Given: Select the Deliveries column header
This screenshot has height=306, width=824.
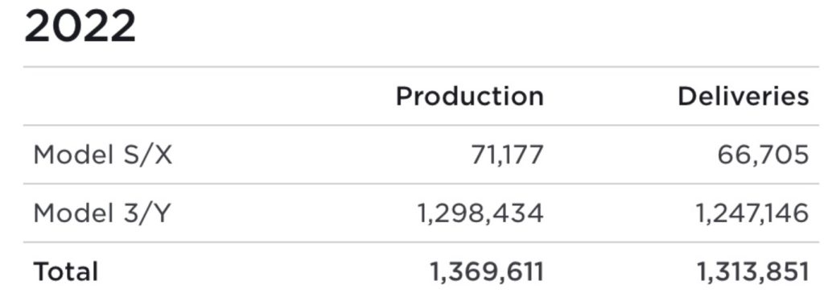Looking at the screenshot, I should 743,97.
